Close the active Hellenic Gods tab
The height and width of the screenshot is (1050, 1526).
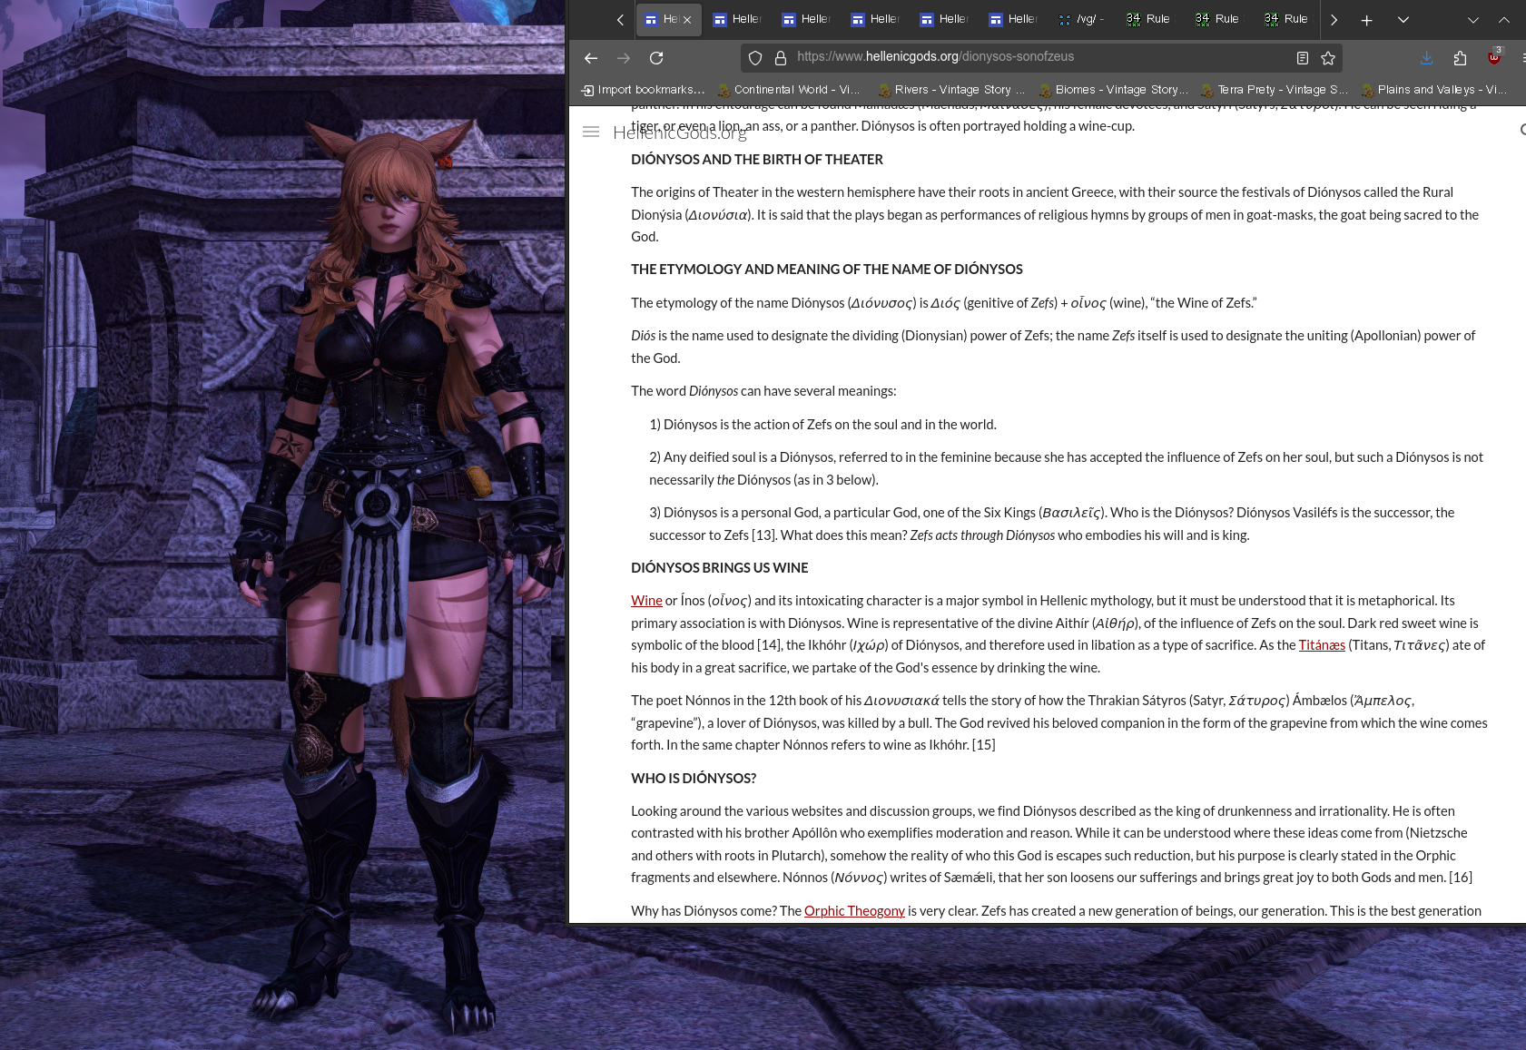[687, 20]
